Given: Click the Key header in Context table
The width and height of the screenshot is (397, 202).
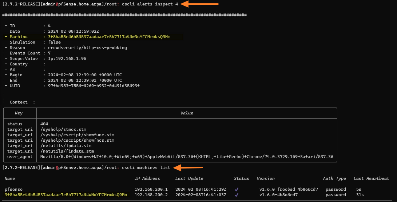Looking at the screenshot, I should (19, 113).
